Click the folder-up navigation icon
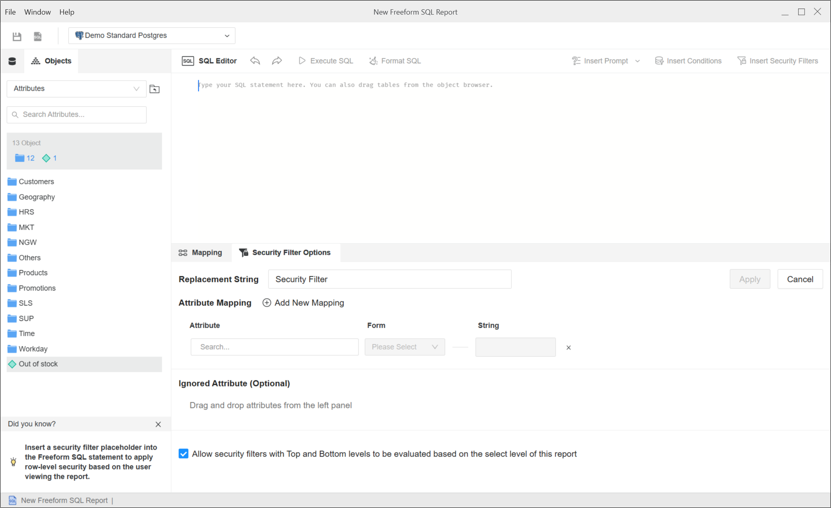This screenshot has height=508, width=831. pyautogui.click(x=155, y=89)
